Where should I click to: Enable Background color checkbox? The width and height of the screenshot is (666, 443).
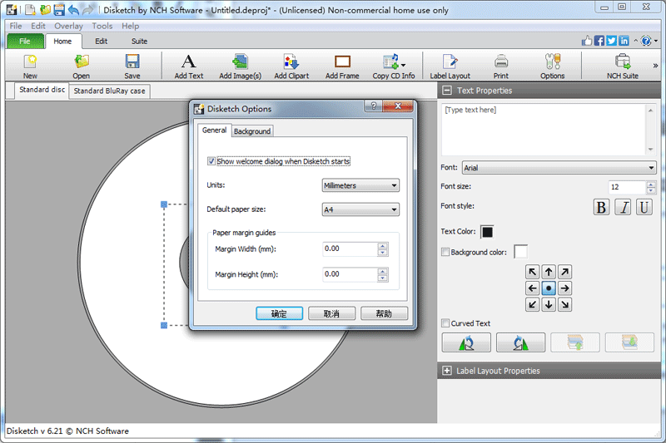[445, 252]
